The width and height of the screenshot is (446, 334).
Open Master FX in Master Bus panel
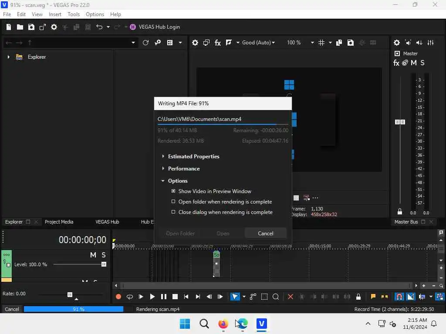click(x=396, y=63)
